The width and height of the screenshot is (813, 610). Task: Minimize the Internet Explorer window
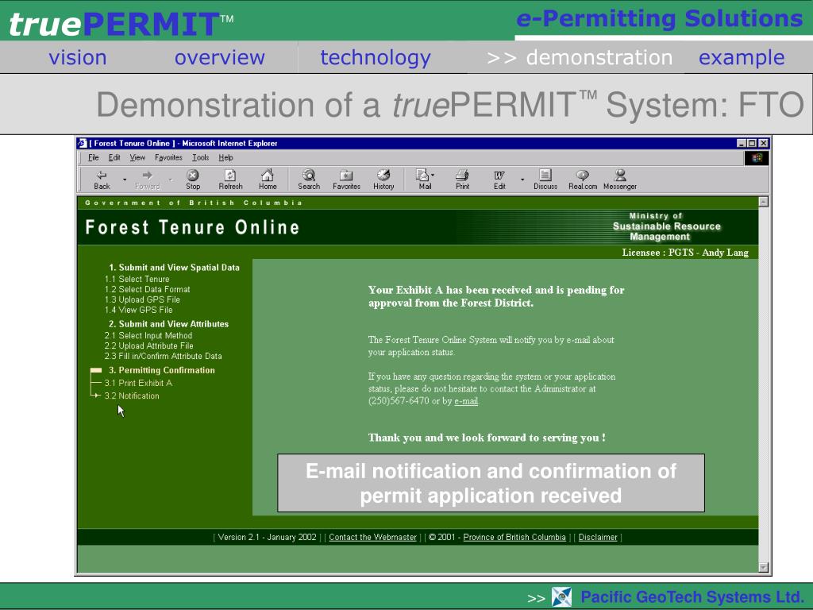(742, 143)
